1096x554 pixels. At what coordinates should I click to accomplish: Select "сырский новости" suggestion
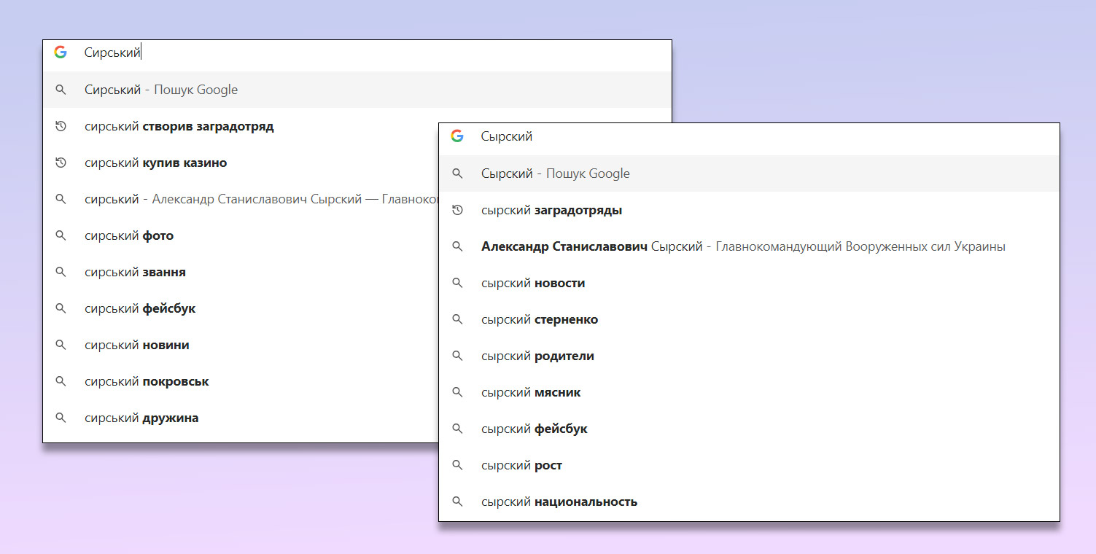pos(533,283)
